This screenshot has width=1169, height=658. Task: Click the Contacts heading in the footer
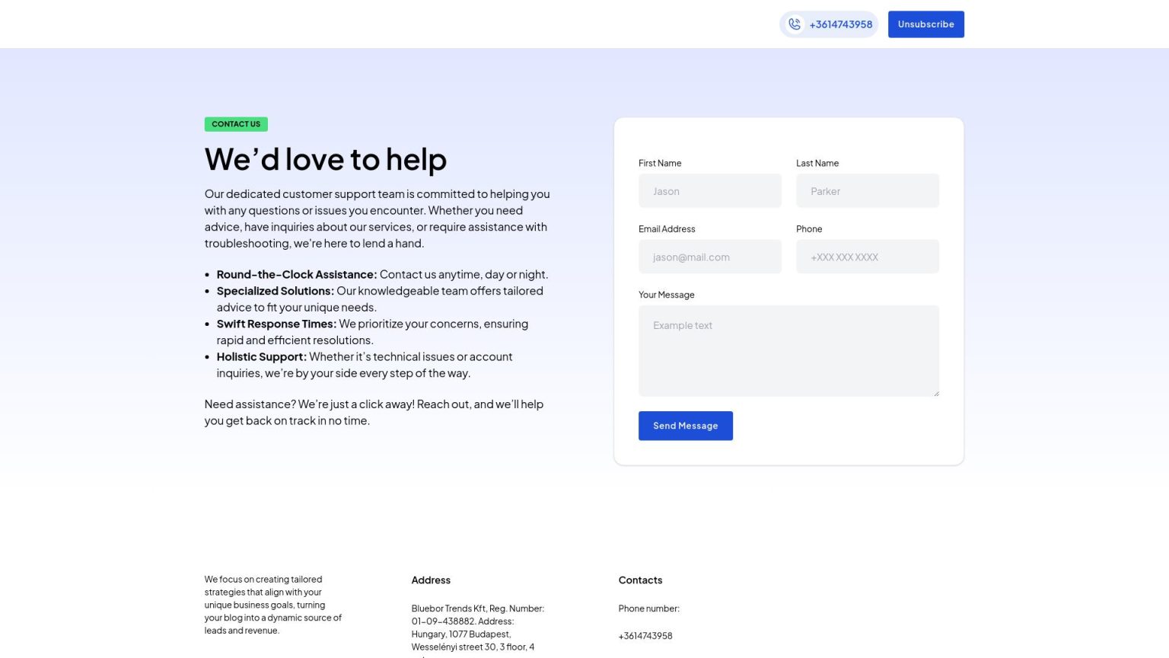tap(640, 580)
